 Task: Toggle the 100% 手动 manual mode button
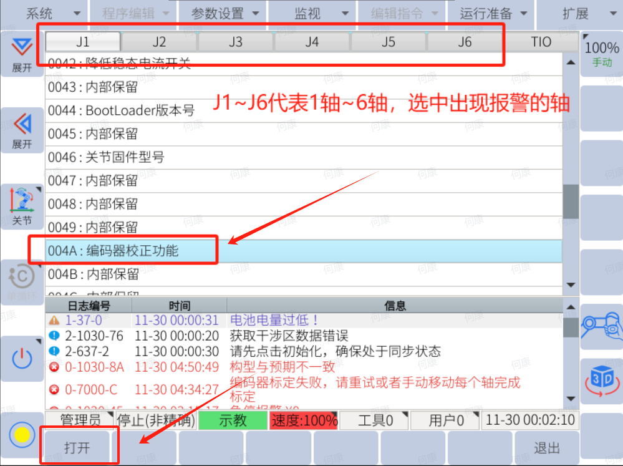click(602, 54)
